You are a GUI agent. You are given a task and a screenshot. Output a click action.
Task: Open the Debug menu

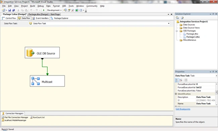tap(41, 6)
